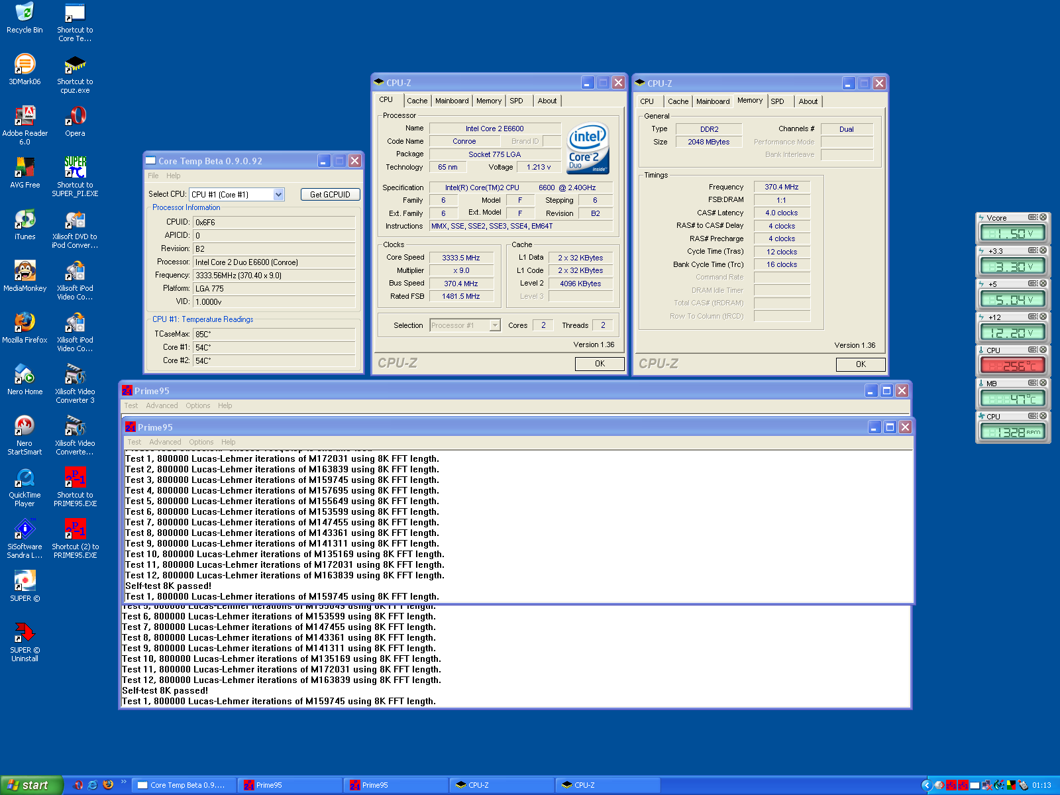Launch SiSoftware Sandra shortcut

[x=25, y=539]
